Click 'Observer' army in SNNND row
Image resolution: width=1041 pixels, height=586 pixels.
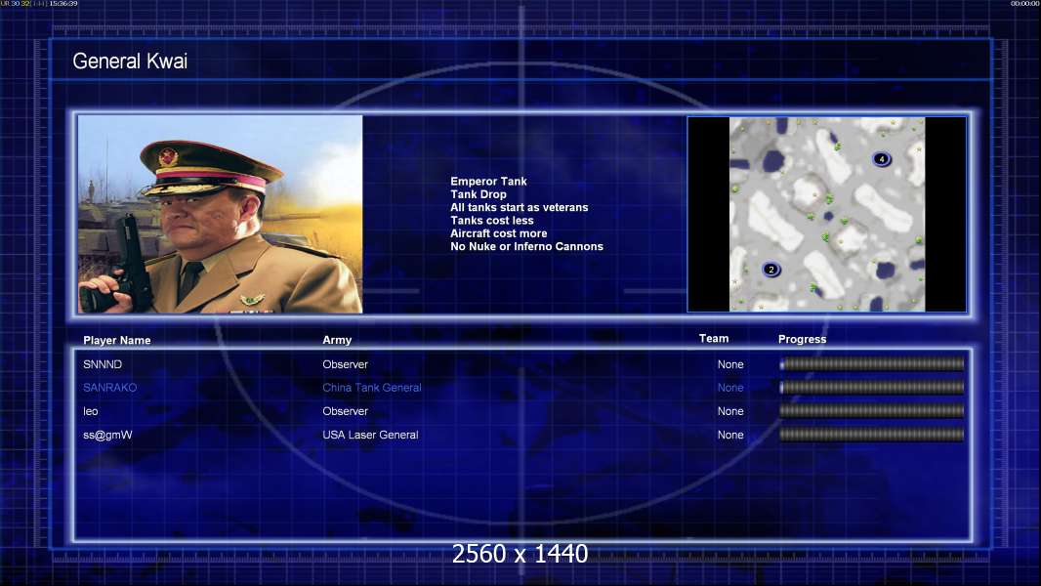coord(345,364)
